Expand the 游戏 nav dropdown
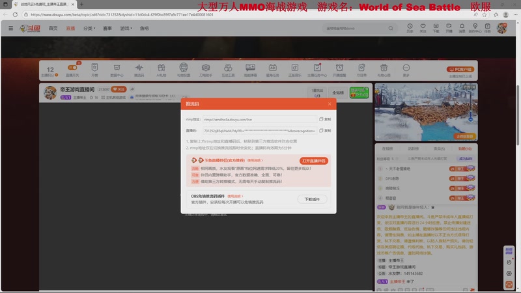Image resolution: width=521 pixels, height=293 pixels. pos(126,28)
